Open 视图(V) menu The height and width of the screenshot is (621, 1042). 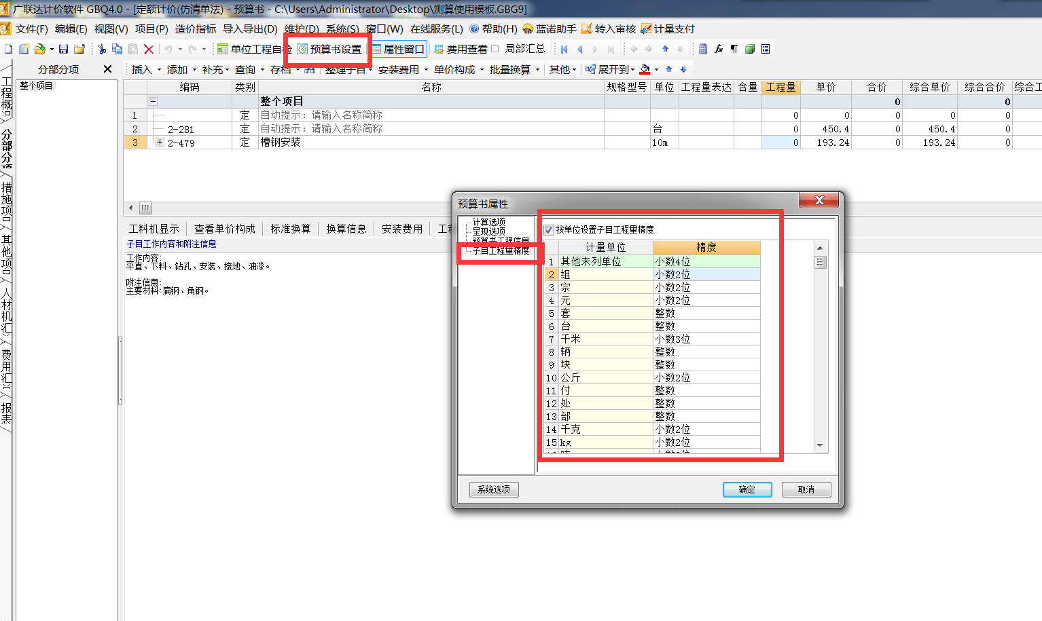click(111, 29)
